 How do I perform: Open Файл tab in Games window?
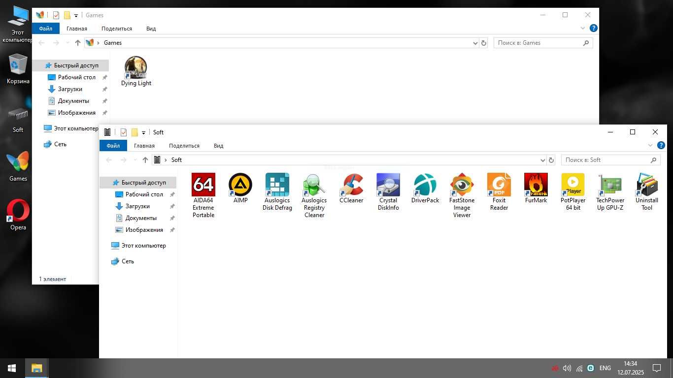coord(46,29)
